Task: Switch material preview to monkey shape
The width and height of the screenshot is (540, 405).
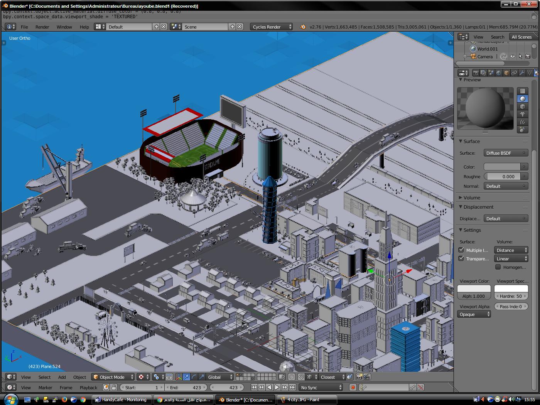Action: (x=522, y=114)
